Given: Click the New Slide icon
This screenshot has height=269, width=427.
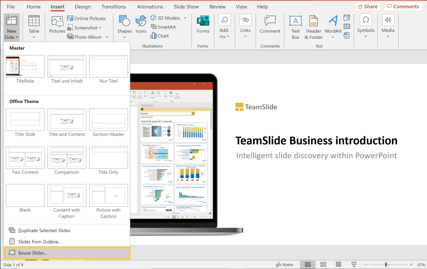Looking at the screenshot, I should (x=11, y=21).
